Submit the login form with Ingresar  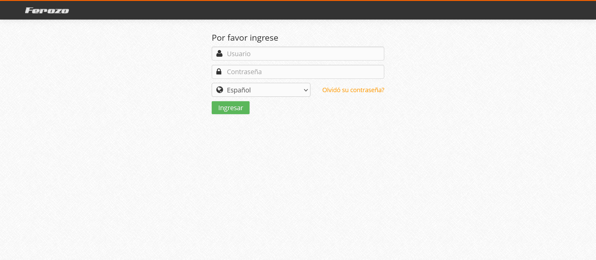point(231,108)
